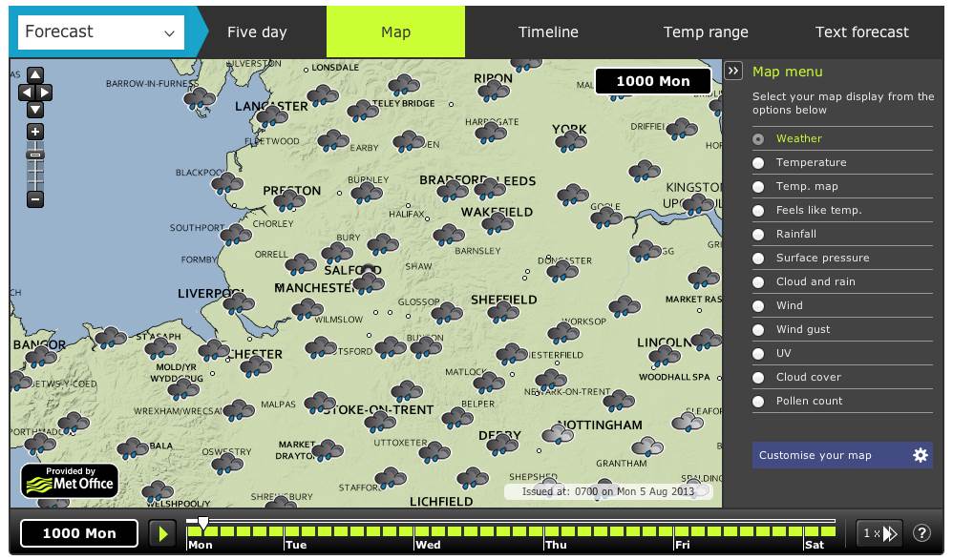The image size is (953, 560).
Task: Open help via question mark icon
Action: 921,533
